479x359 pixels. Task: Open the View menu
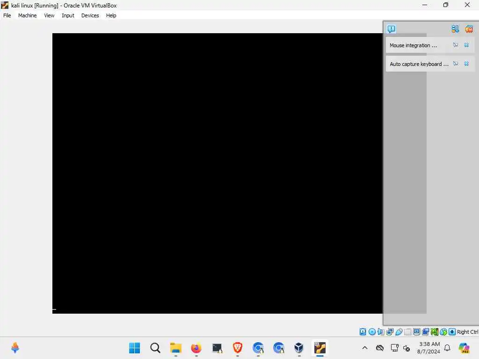[49, 15]
